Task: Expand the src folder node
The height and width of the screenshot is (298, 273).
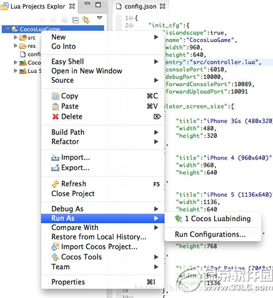Action: (x=16, y=37)
